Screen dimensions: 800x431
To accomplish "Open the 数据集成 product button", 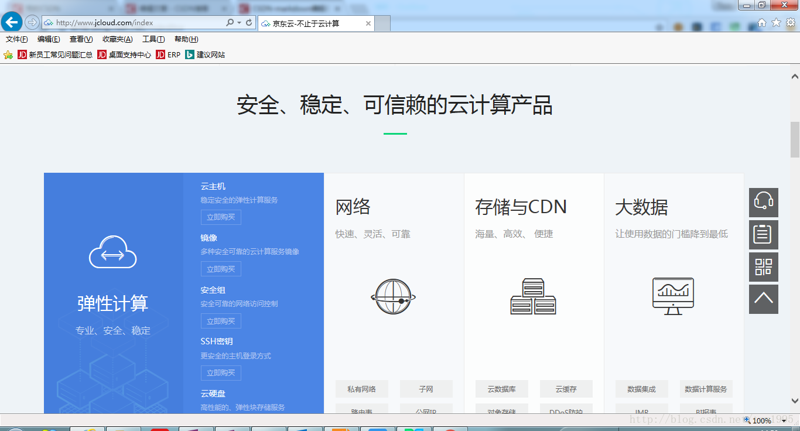I will coord(642,389).
